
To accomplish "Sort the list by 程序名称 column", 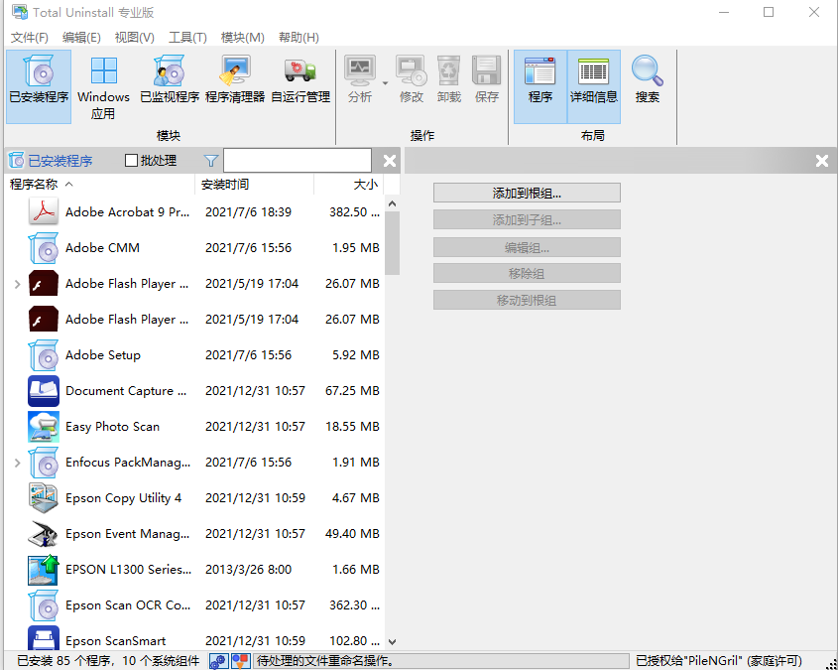I will [99, 185].
